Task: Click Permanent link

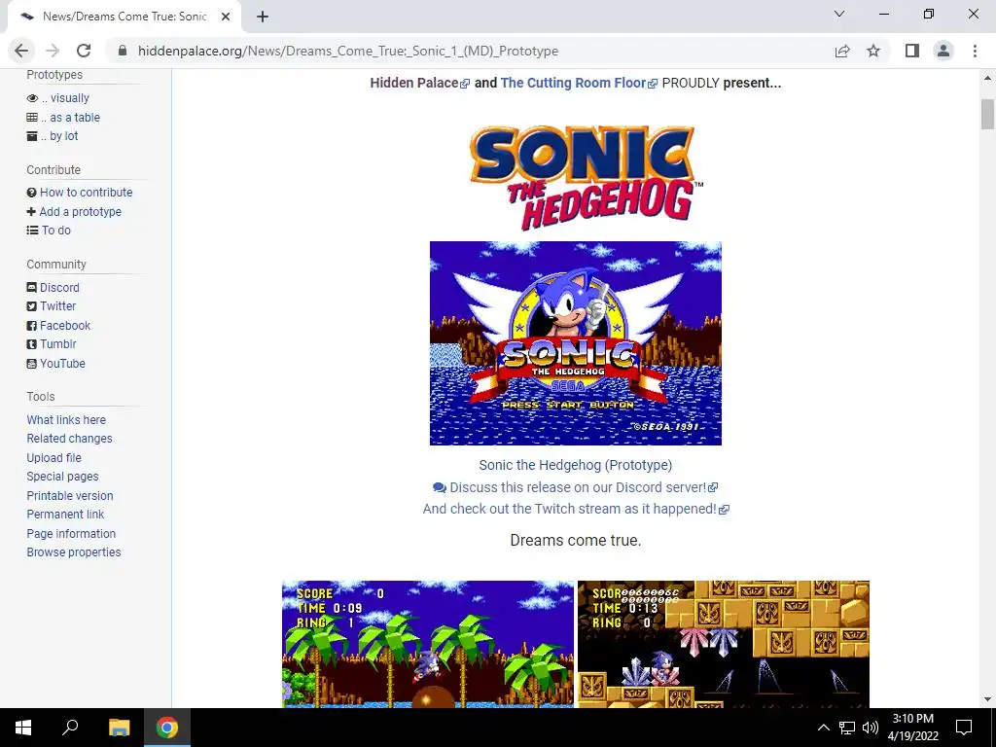Action: (x=65, y=514)
